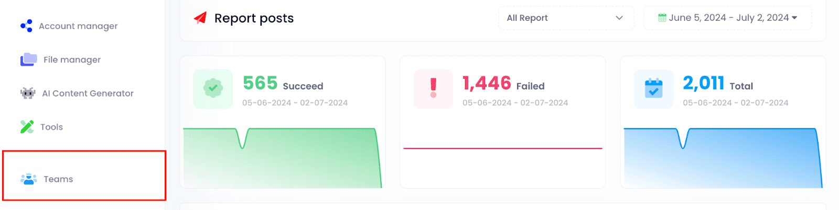The width and height of the screenshot is (839, 210).
Task: Open Account manager from sidebar
Action: [78, 26]
